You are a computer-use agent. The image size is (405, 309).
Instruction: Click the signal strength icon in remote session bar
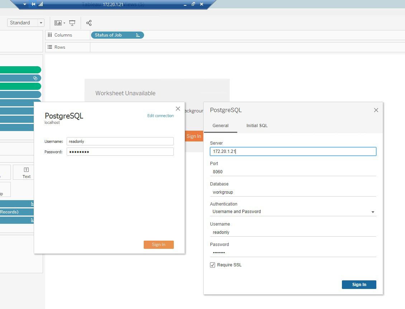[40, 4]
